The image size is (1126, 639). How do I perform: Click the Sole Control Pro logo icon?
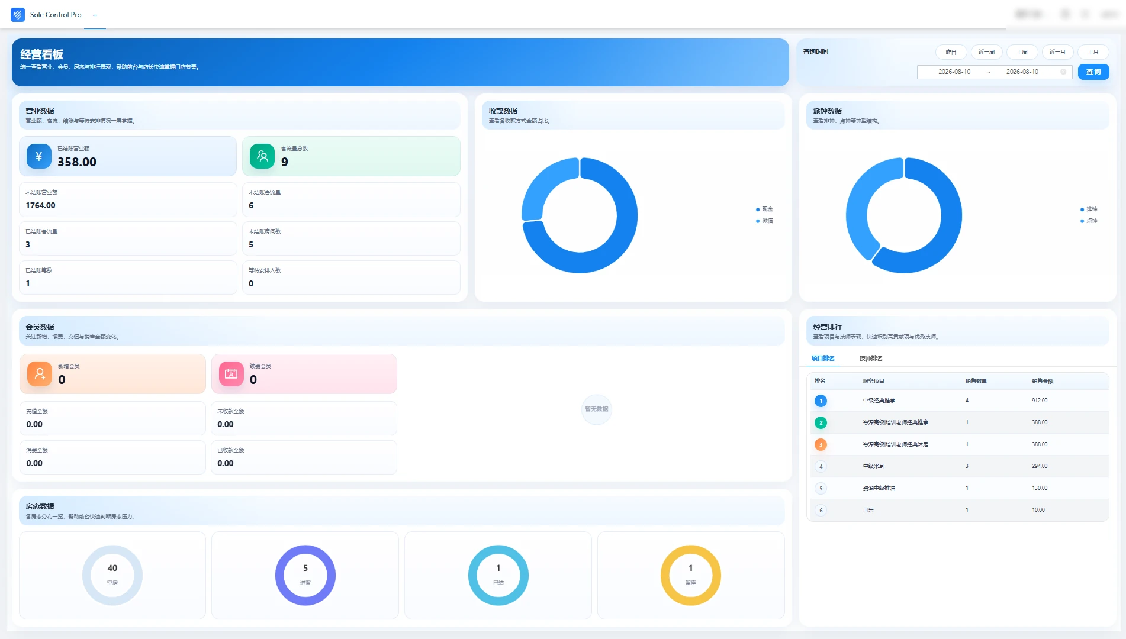(18, 15)
